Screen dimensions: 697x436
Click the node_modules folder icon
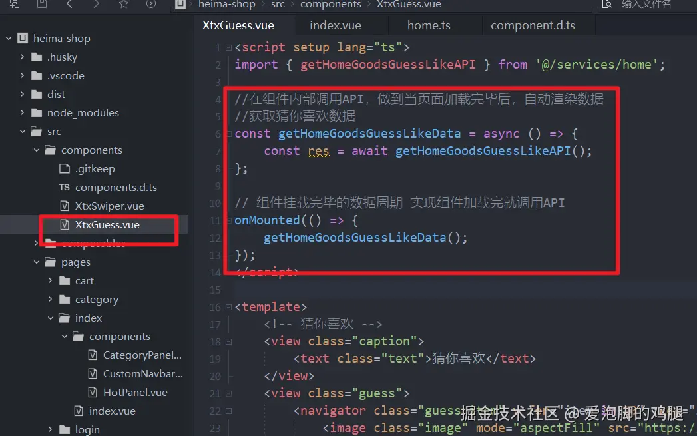coord(37,113)
